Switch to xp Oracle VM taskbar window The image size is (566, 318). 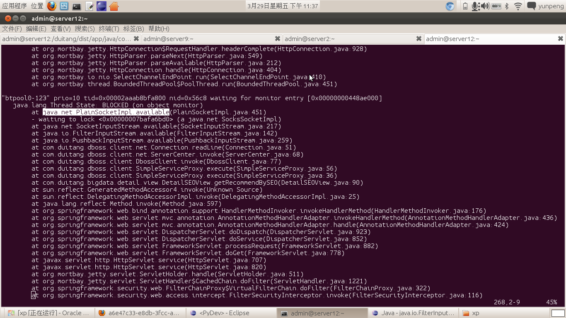click(x=49, y=313)
